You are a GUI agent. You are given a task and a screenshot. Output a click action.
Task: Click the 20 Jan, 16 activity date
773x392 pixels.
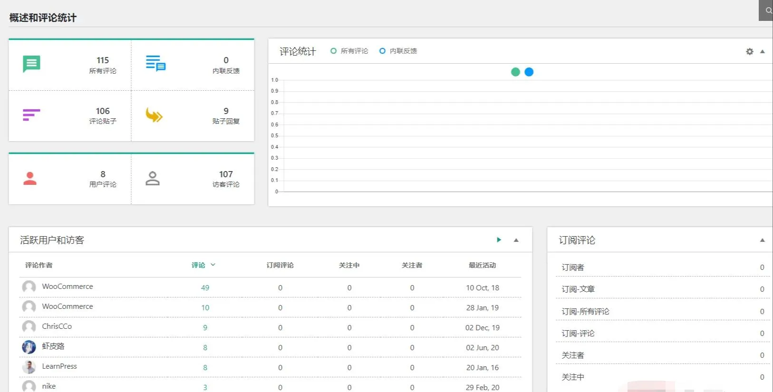click(x=483, y=368)
